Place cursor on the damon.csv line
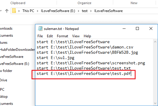158x106 pixels. tap(85, 47)
